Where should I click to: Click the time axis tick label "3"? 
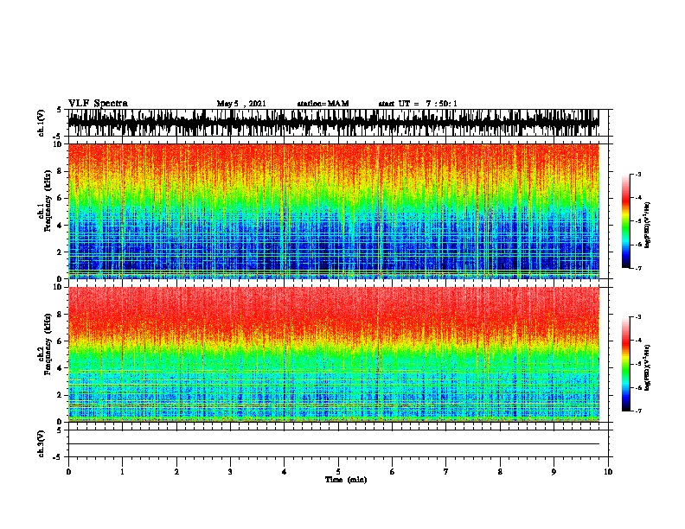230,471
